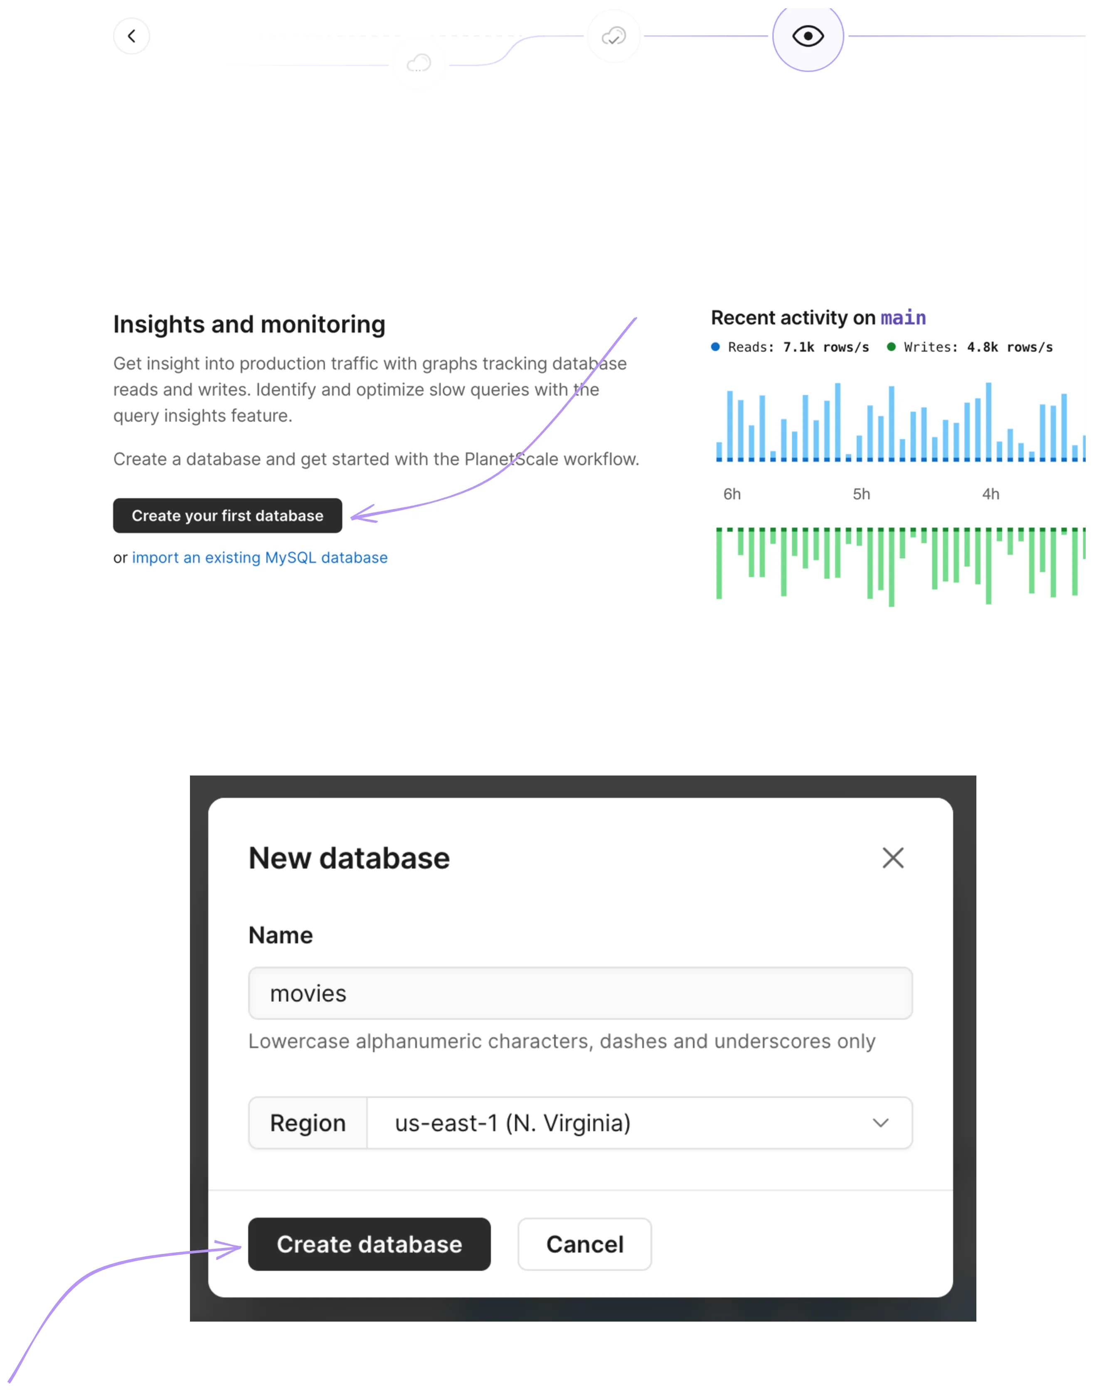
Task: Click the main branch label
Action: 903,318
